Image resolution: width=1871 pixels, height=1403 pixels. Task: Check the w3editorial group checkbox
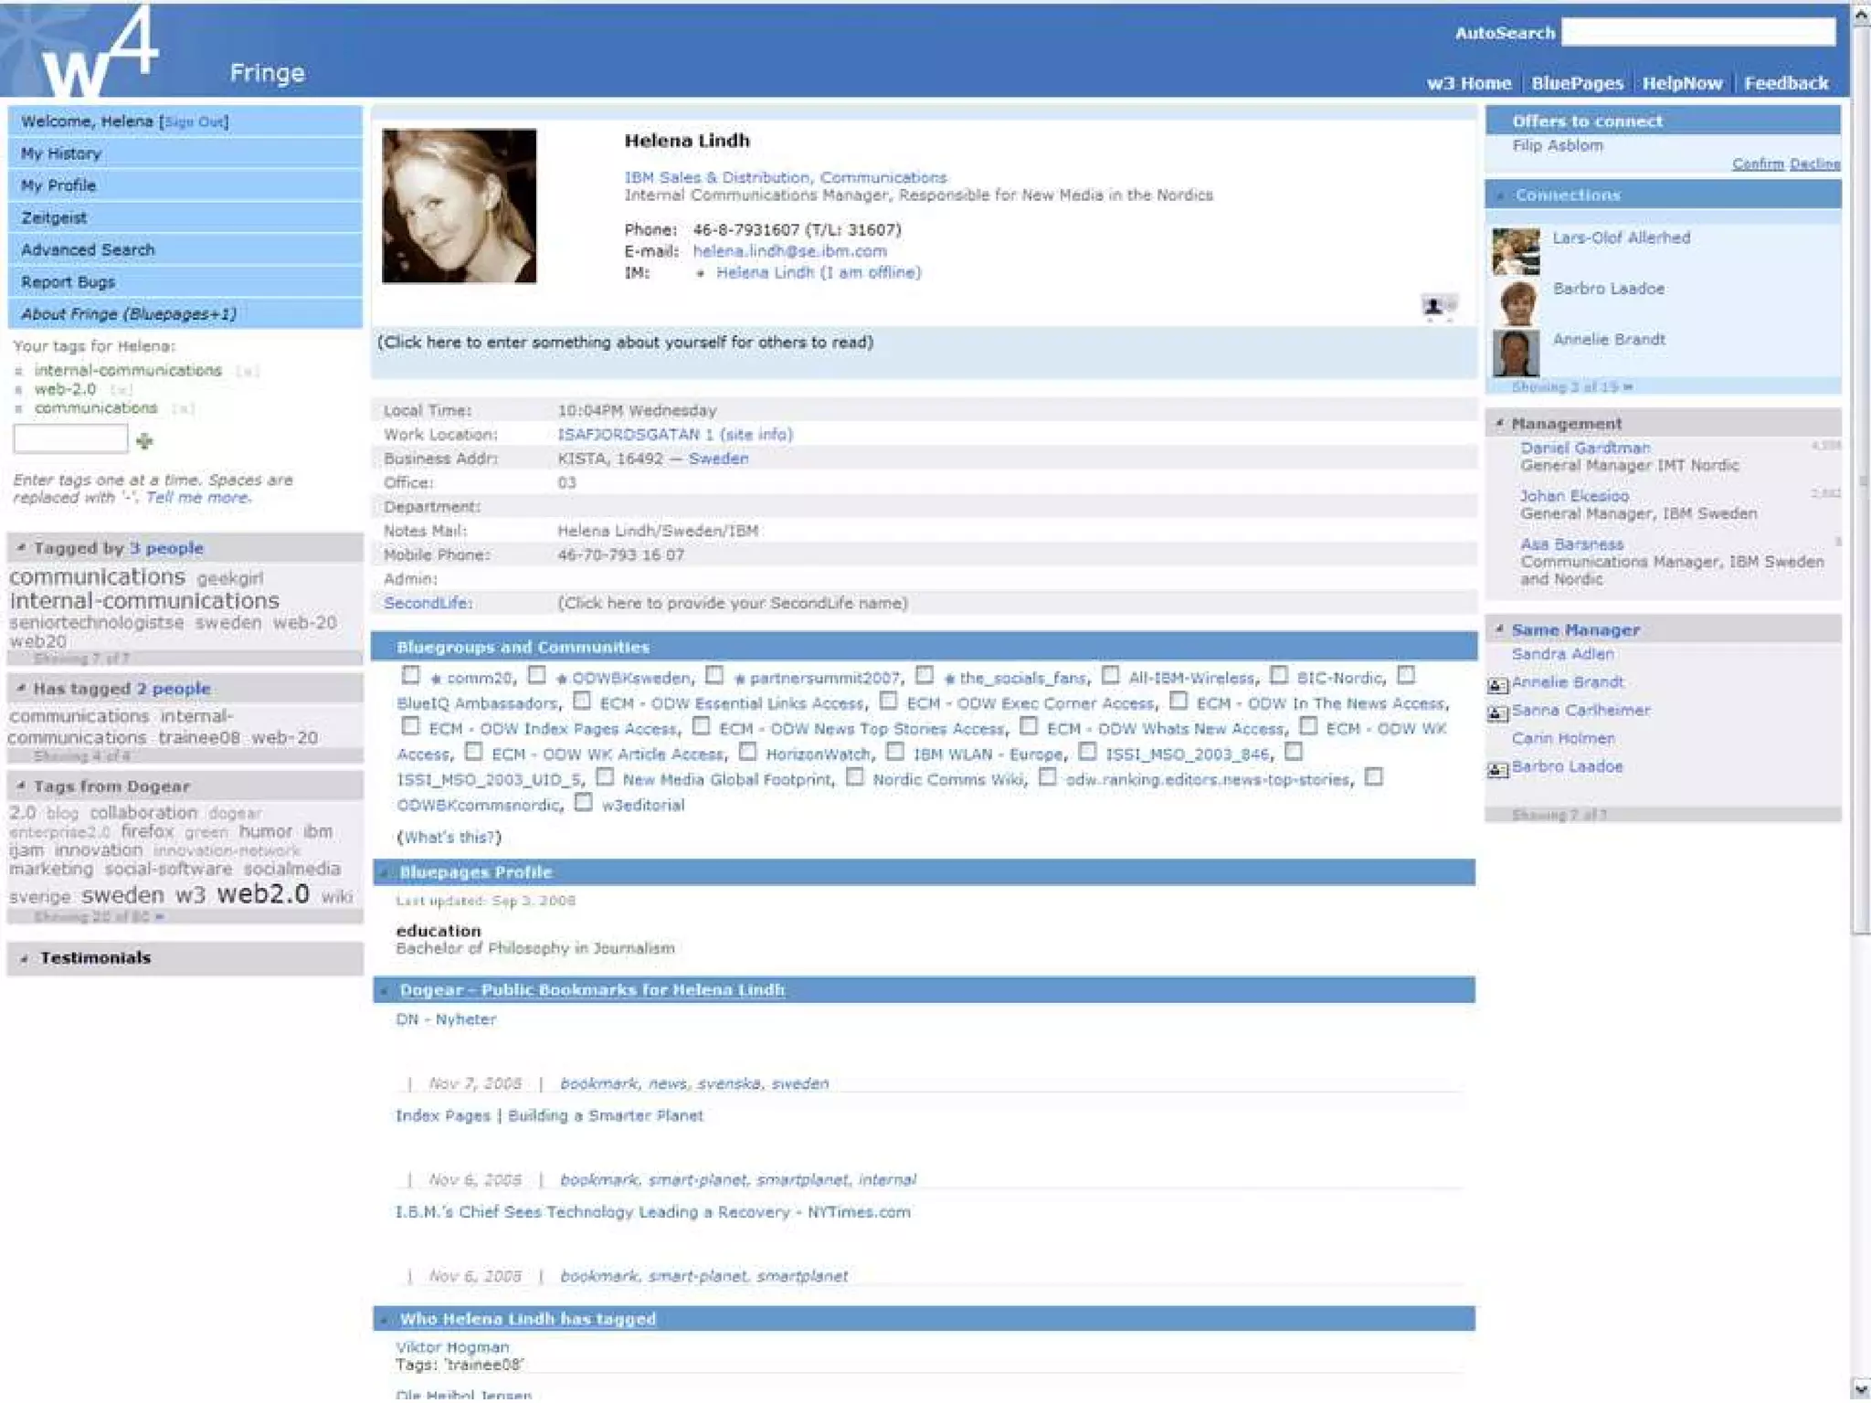pyautogui.click(x=583, y=802)
